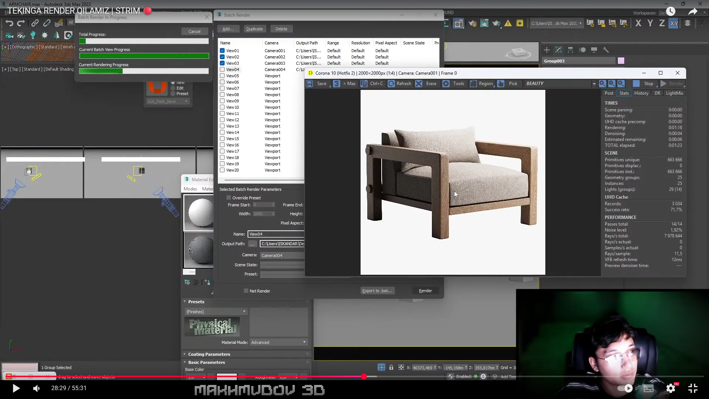The image size is (709, 399).
Task: Open Camera004 camera dropdown
Action: click(x=282, y=256)
